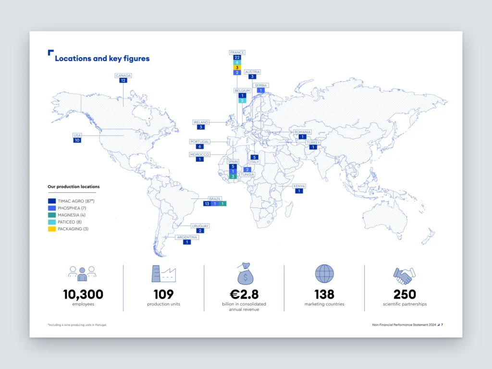Click the 'PATICEO (8)' legend text
Screen dimensions: 492x369
click(x=70, y=222)
